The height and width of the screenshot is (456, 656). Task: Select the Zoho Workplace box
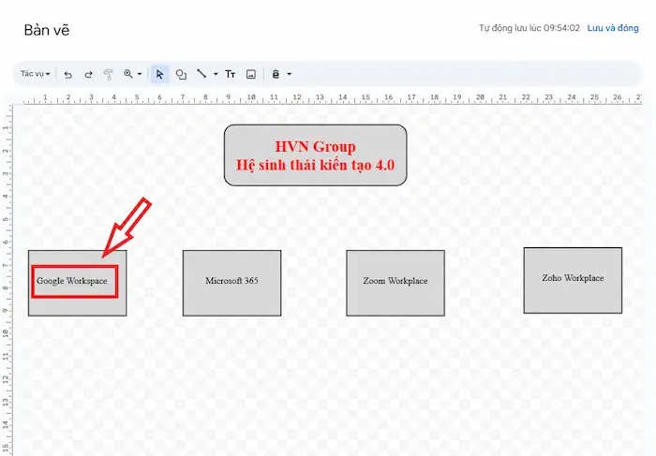click(x=573, y=281)
